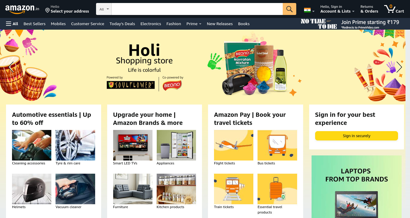Open Today's Deals navigation item
Image resolution: width=410 pixels, height=218 pixels.
click(122, 24)
